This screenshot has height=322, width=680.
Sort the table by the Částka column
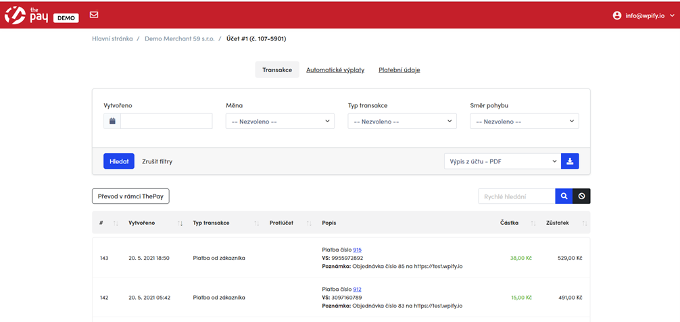[533, 223]
